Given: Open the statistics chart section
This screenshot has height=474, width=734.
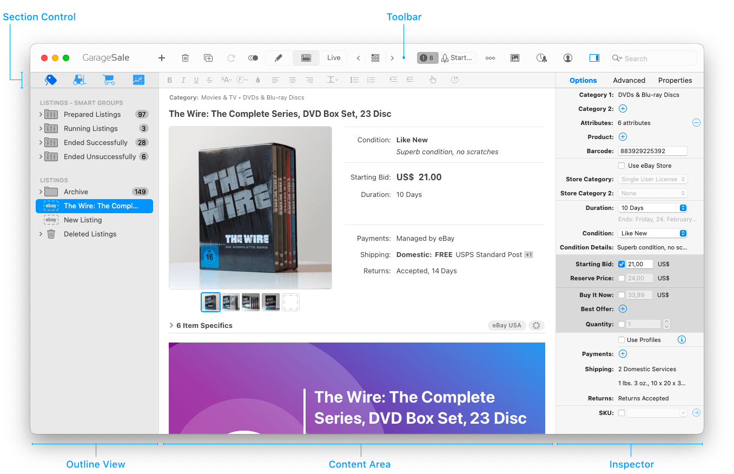Looking at the screenshot, I should pyautogui.click(x=138, y=80).
